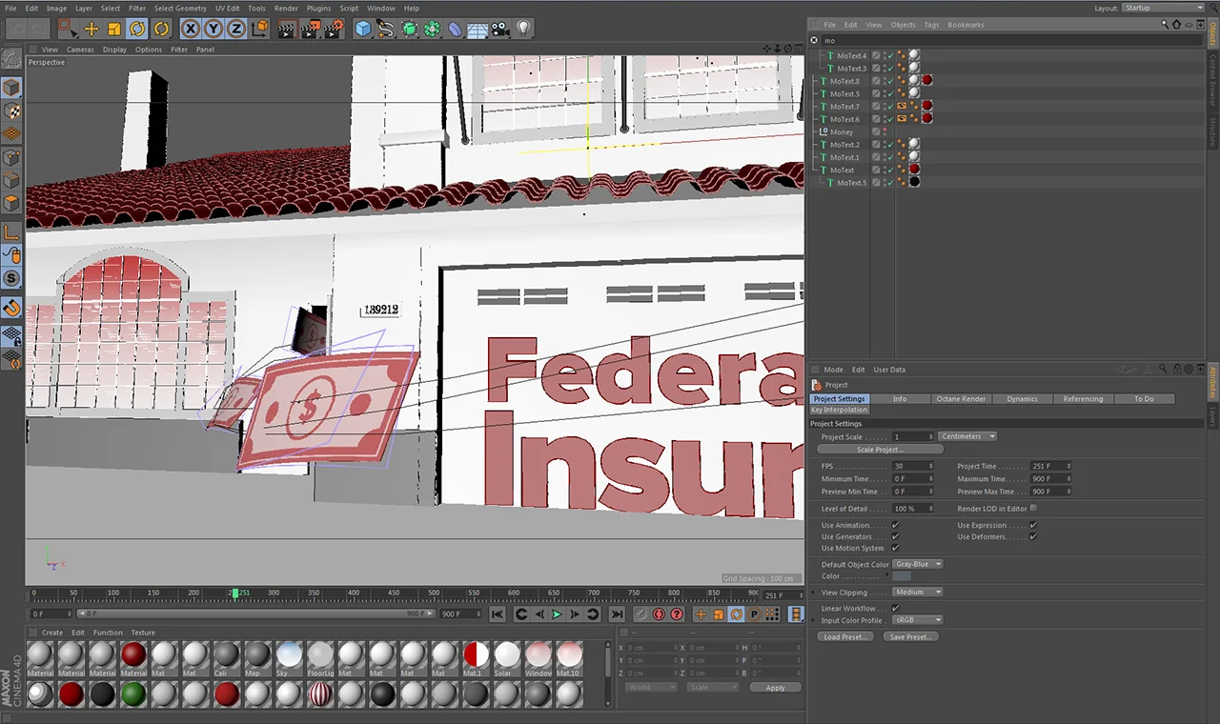1220x724 pixels.
Task: Open the Key Interpolation tab
Action: 839,410
